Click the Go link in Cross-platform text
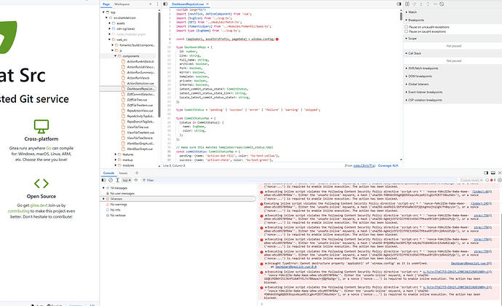The height and width of the screenshot is (306, 502). pyautogui.click(x=48, y=148)
